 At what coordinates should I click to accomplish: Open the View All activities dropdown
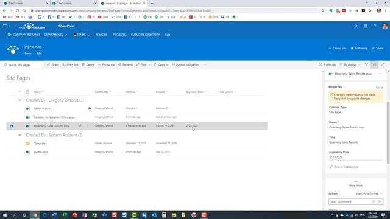coord(369,193)
